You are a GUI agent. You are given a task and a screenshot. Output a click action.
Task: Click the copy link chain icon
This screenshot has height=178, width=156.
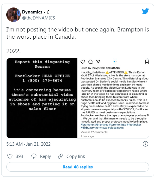click(x=61, y=156)
